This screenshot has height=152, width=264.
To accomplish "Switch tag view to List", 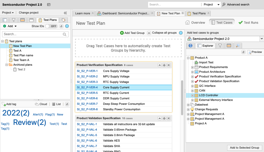I will (56, 104).
